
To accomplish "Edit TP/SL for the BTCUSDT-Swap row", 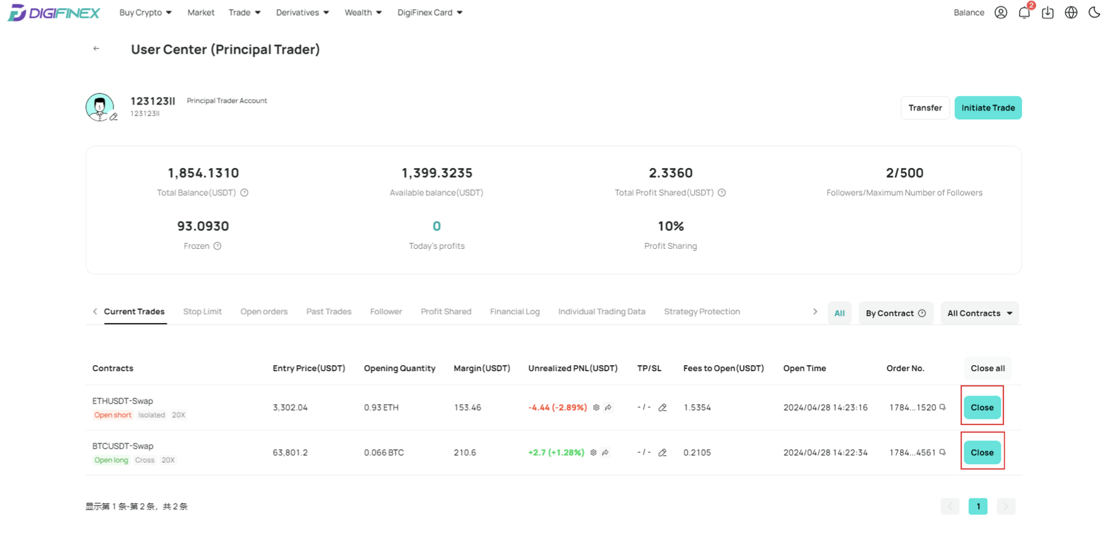I will (x=662, y=452).
